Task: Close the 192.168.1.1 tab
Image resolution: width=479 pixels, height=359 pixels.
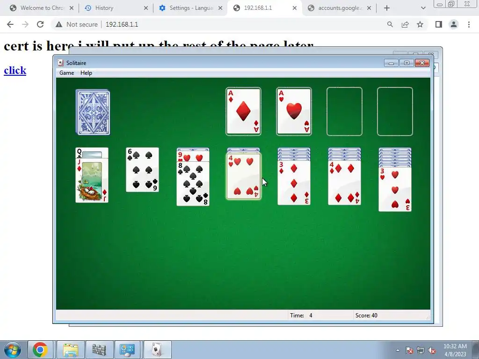Action: point(295,8)
